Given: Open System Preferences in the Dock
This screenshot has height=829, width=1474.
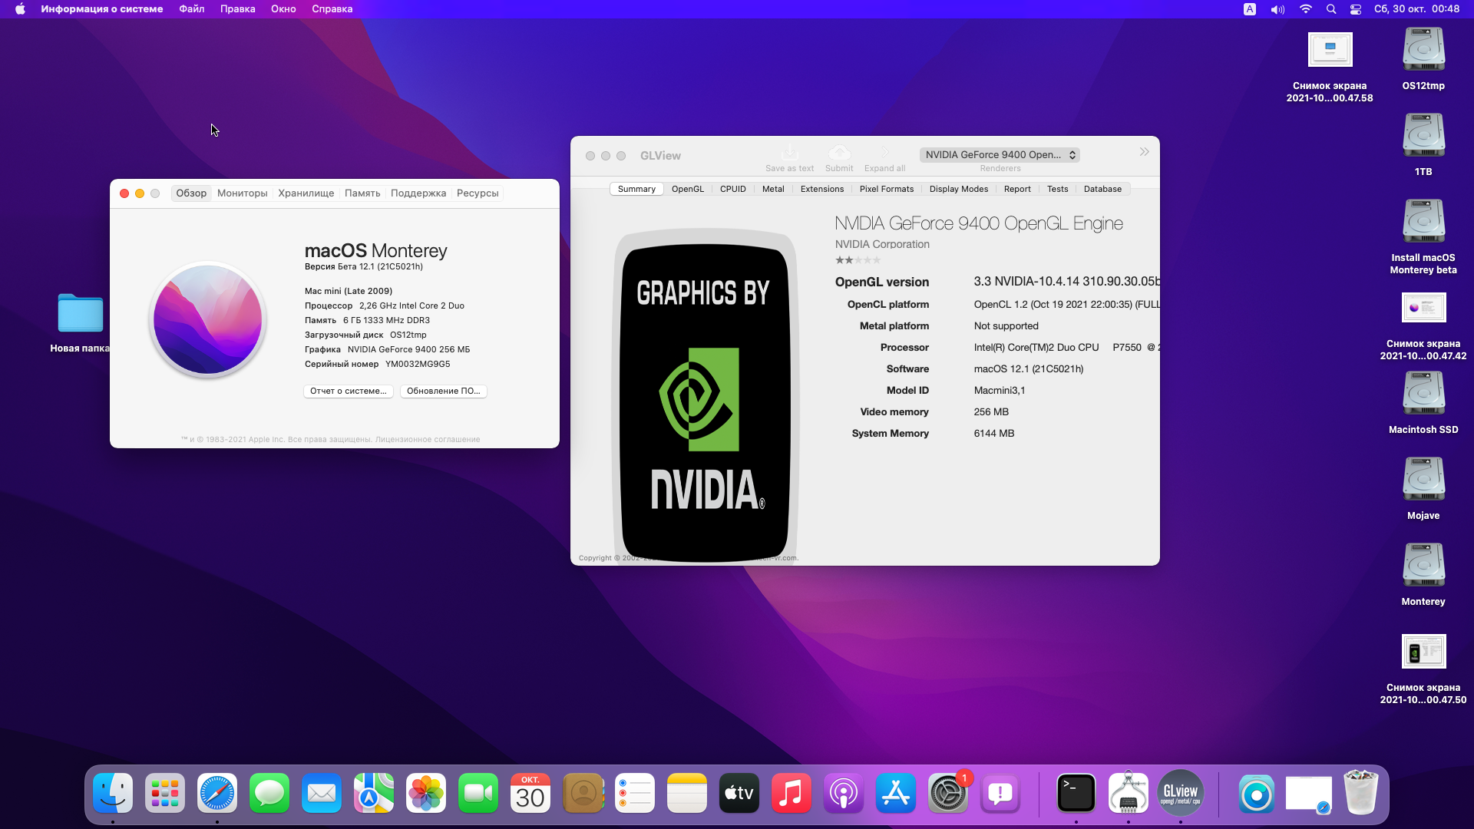Looking at the screenshot, I should (947, 793).
